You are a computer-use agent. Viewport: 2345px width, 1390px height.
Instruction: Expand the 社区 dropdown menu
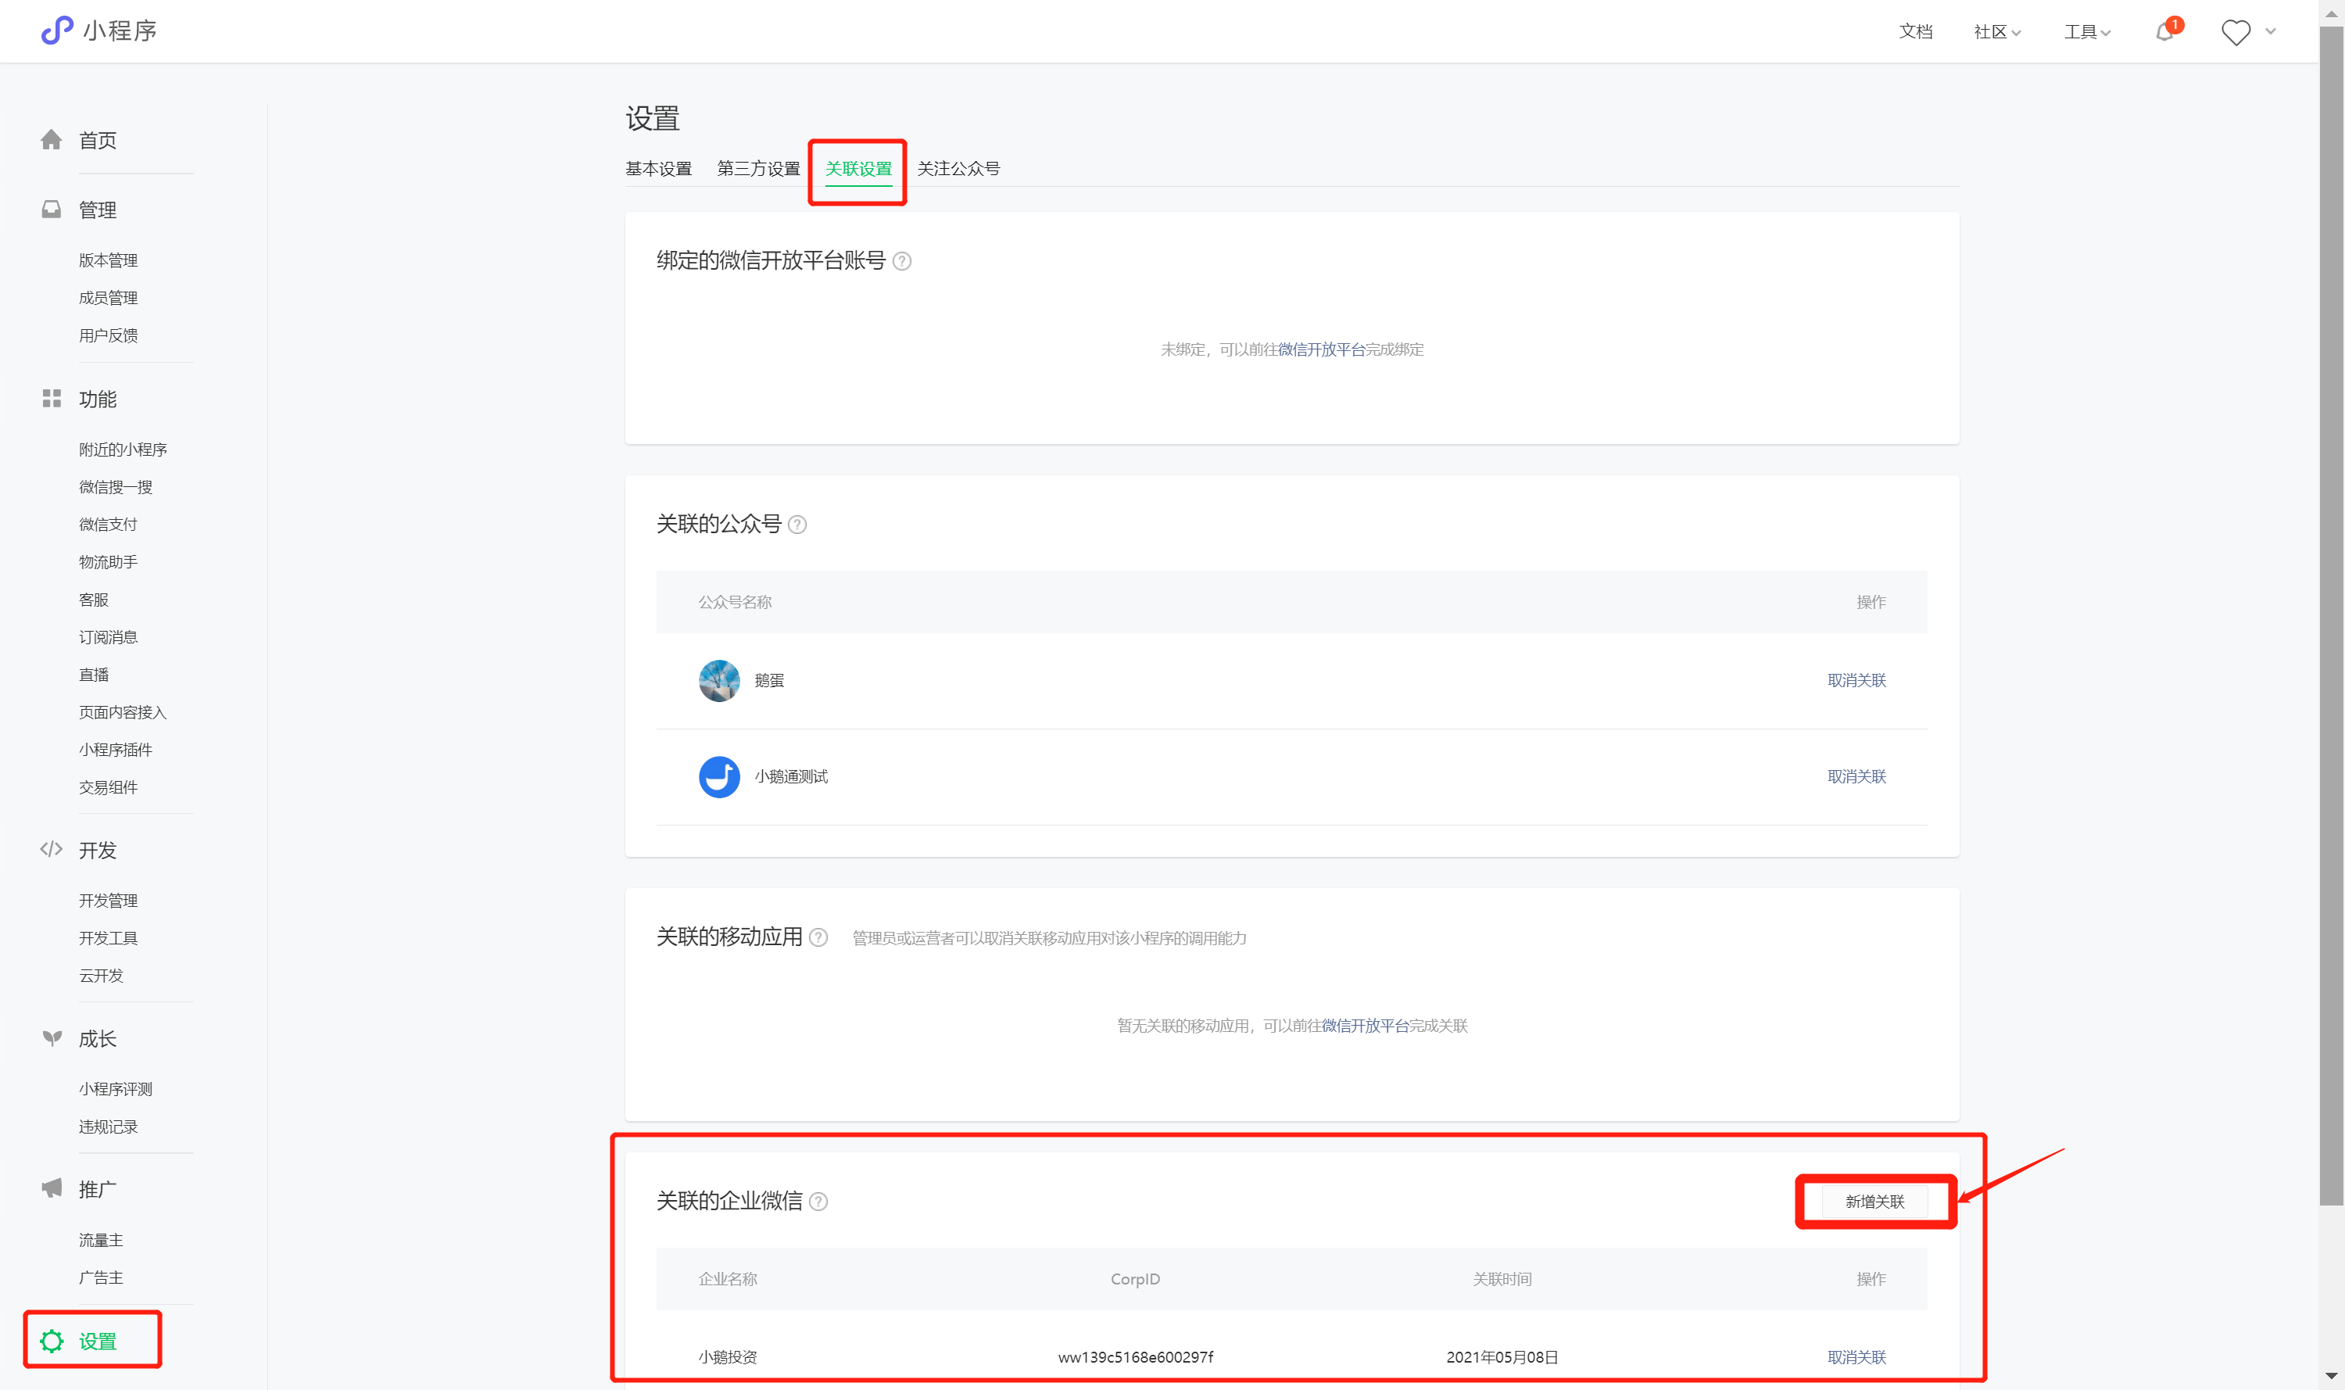tap(1996, 32)
